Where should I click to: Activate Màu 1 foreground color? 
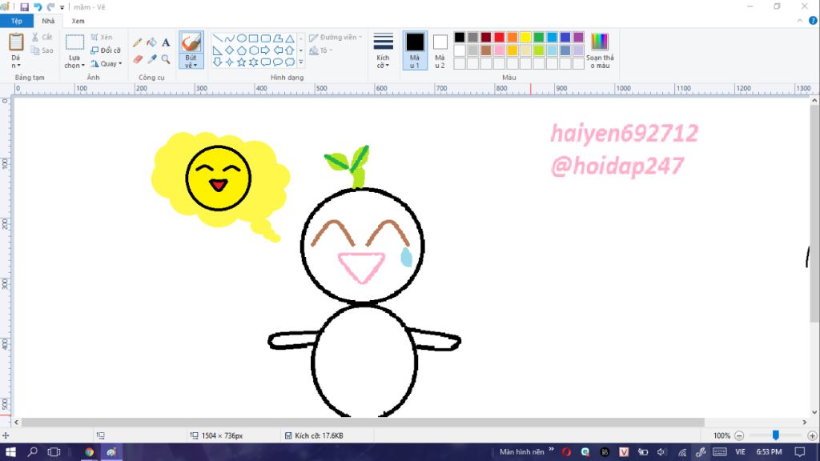(x=415, y=50)
